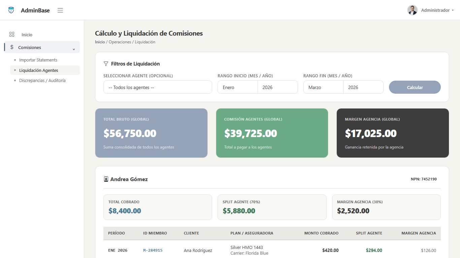Image resolution: width=460 pixels, height=258 pixels.
Task: Click the Comisiones dollar sign icon
Action: [x=12, y=47]
